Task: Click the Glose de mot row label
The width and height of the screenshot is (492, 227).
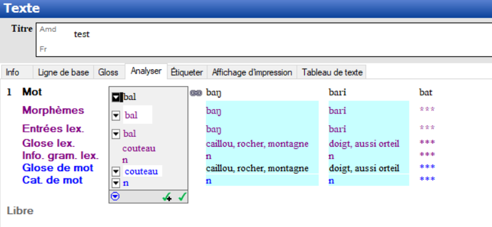Action: point(58,167)
